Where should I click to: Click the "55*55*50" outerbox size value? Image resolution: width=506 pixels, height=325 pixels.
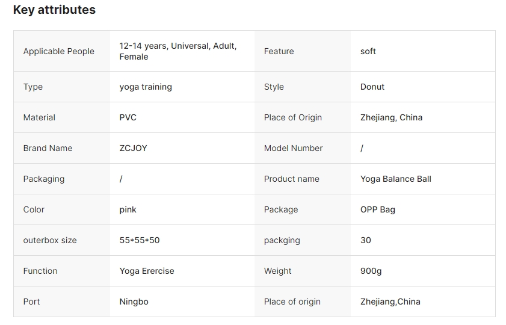[x=140, y=240]
